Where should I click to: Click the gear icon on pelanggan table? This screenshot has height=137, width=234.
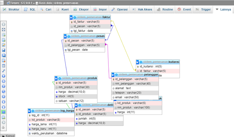116,75
